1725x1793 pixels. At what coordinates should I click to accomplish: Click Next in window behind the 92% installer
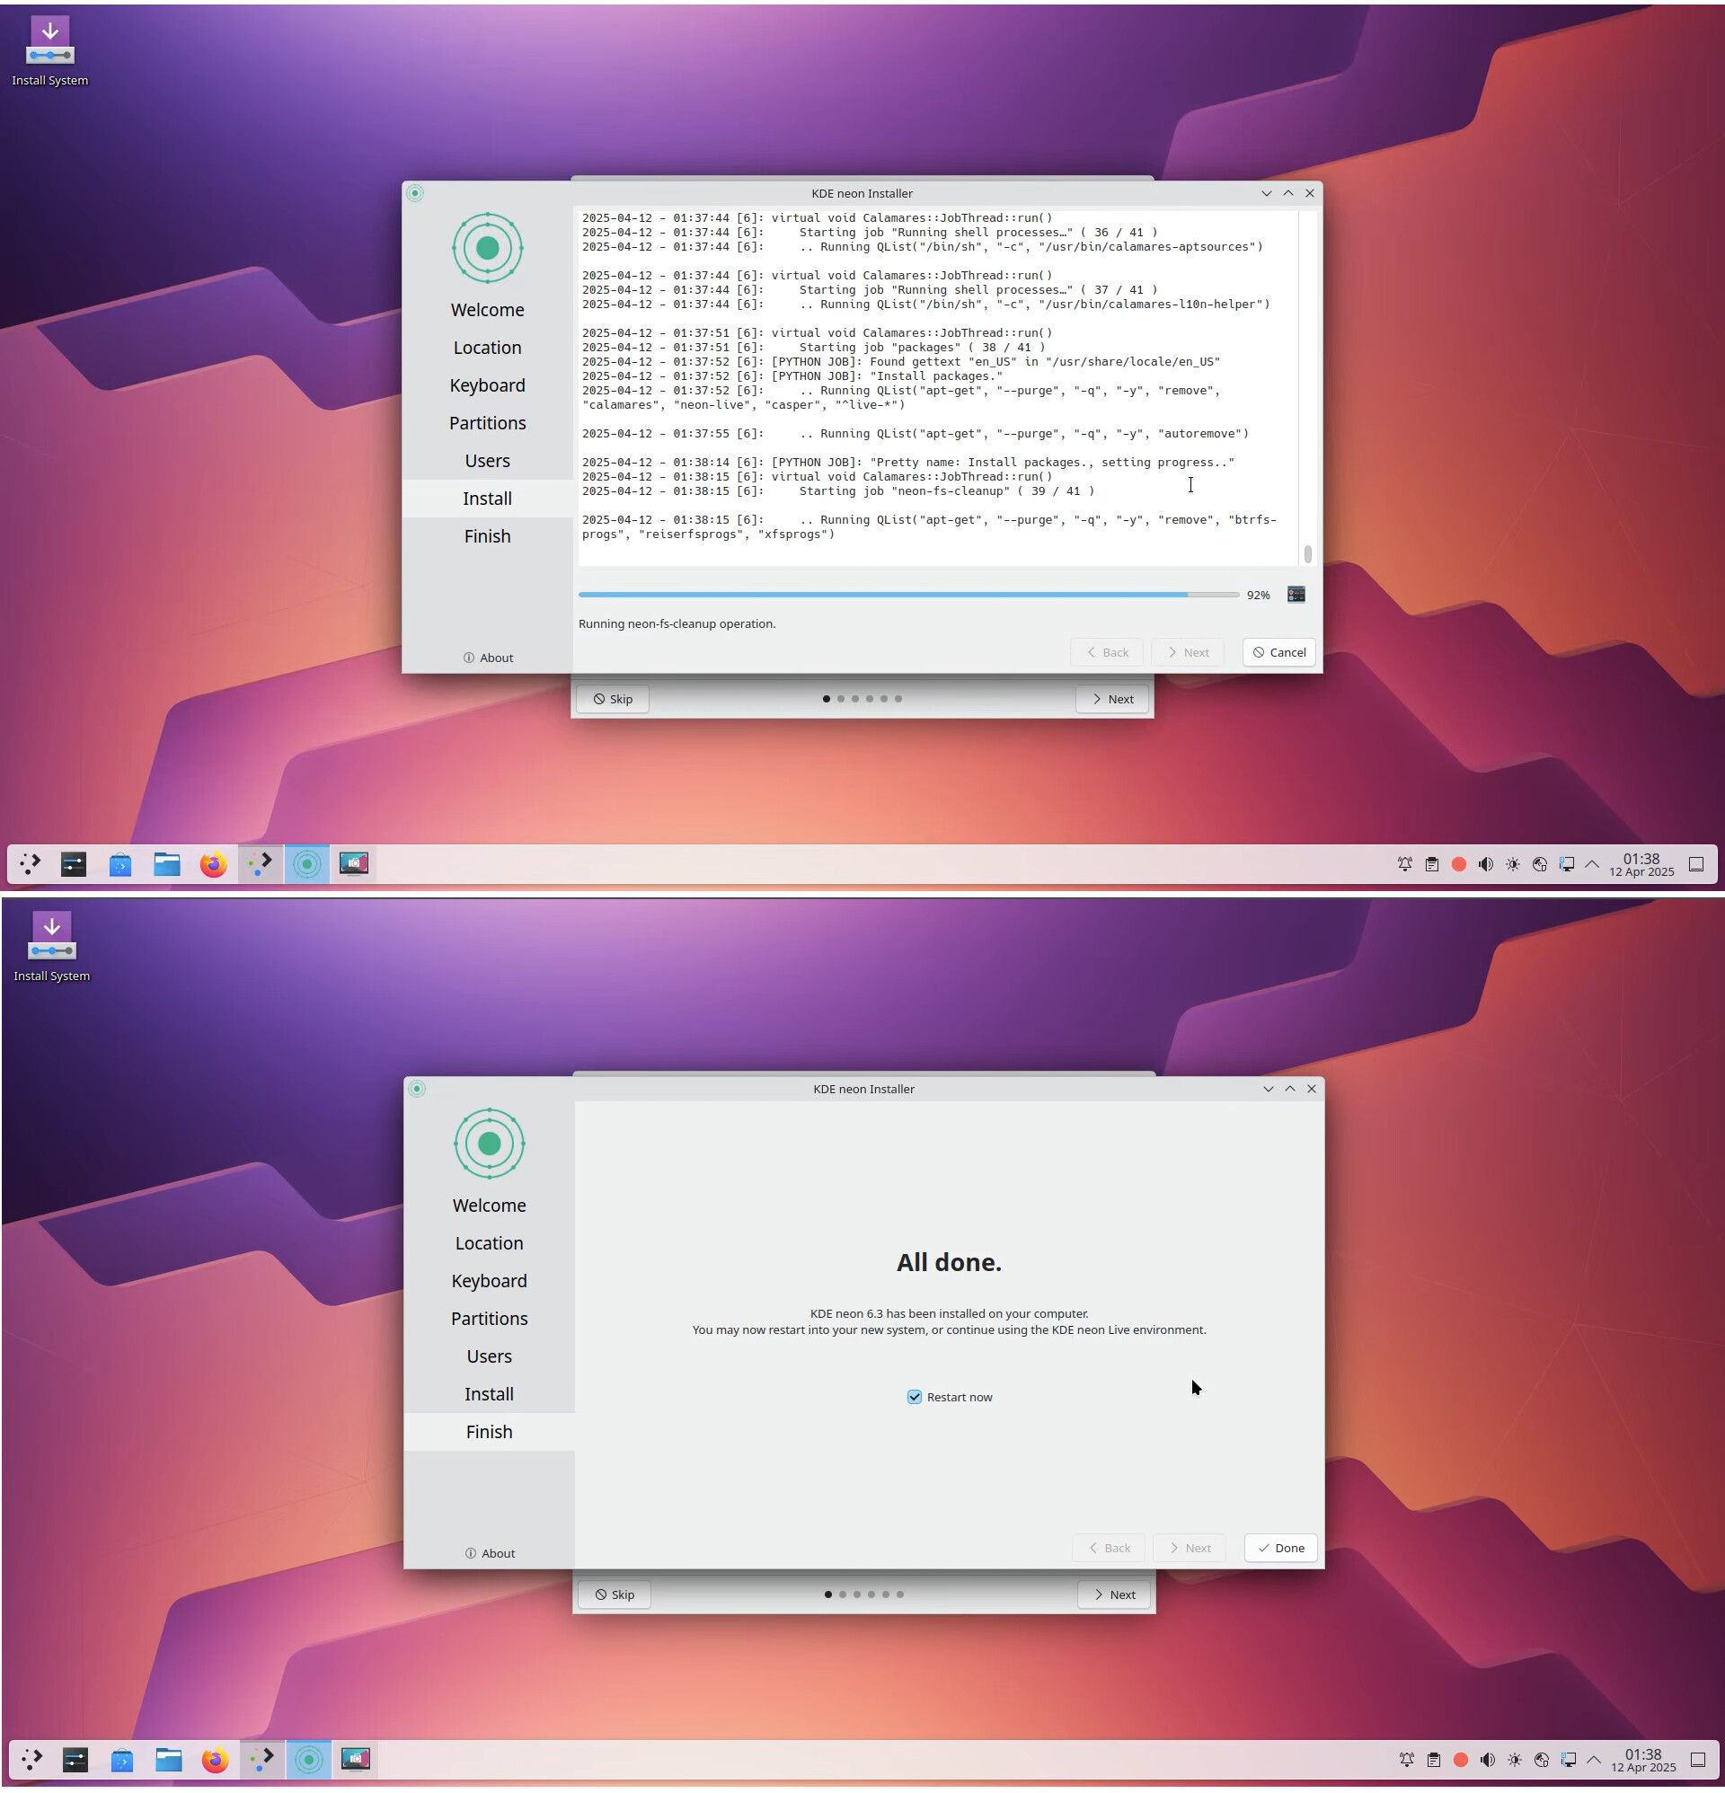click(1112, 699)
